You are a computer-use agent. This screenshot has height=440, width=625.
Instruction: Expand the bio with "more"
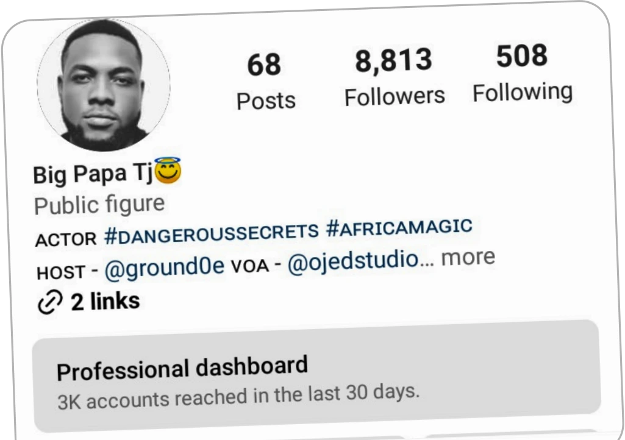tap(468, 258)
